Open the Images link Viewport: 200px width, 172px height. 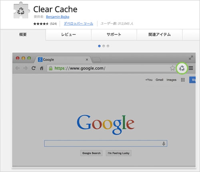click(x=171, y=80)
